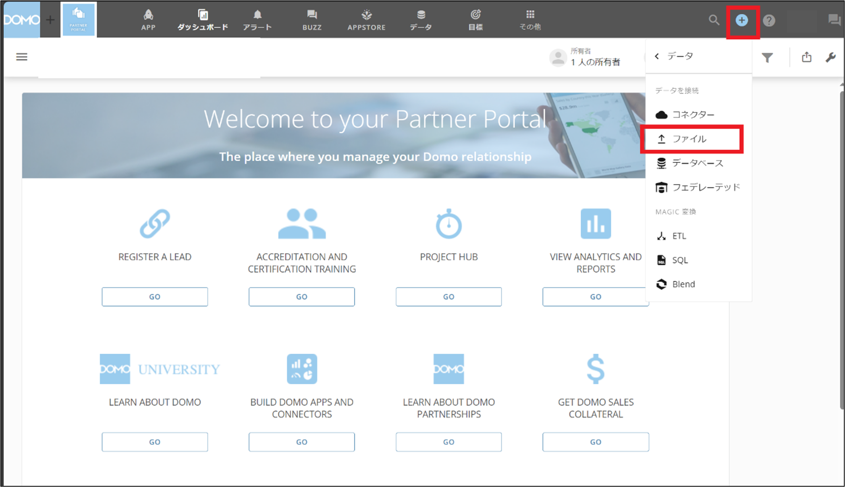The image size is (845, 487).
Task: Click the Register a Lead link icon
Action: click(x=155, y=224)
